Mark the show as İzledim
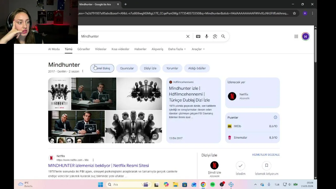The width and height of the screenshot is (336, 189). (x=240, y=165)
